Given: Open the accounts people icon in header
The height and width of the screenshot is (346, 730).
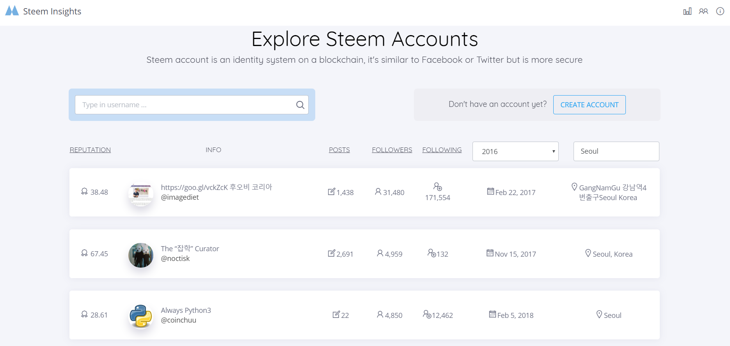Looking at the screenshot, I should (703, 11).
